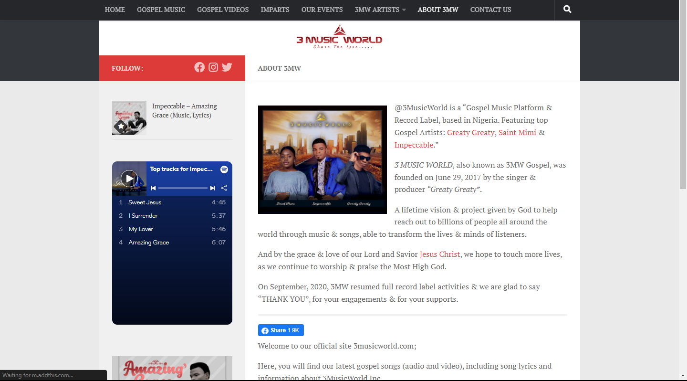
Task: Click the Facebook Share 1.9K button
Action: pos(281,330)
